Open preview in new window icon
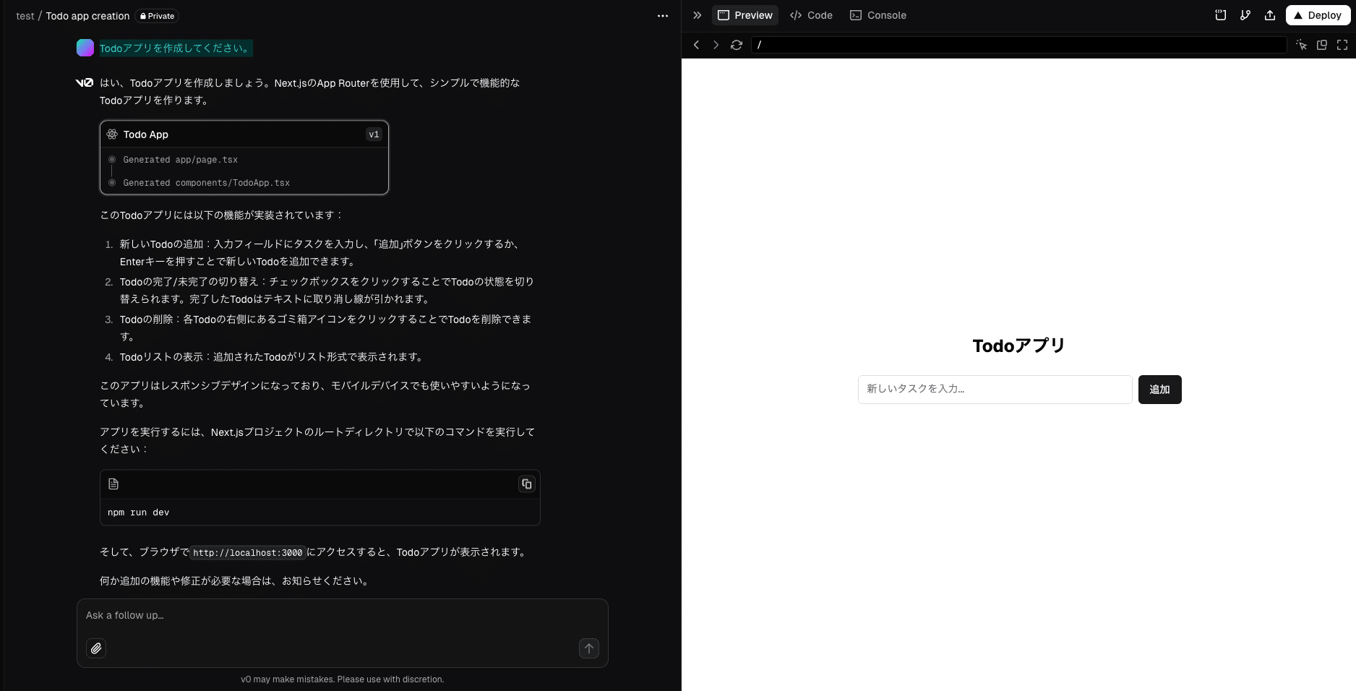 click(x=1321, y=45)
